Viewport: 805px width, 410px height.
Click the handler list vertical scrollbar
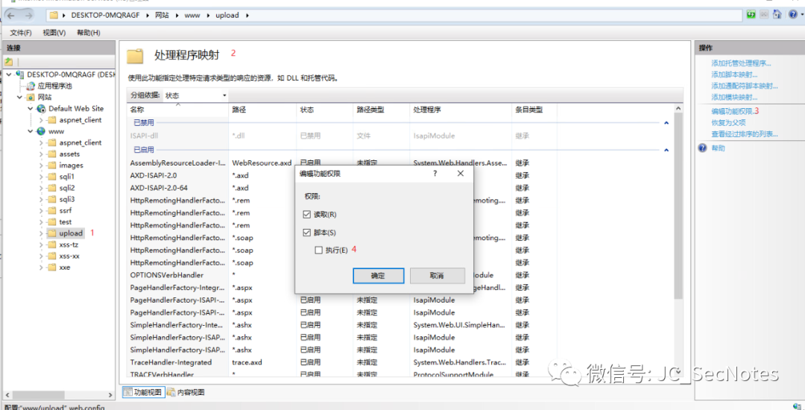coord(678,205)
